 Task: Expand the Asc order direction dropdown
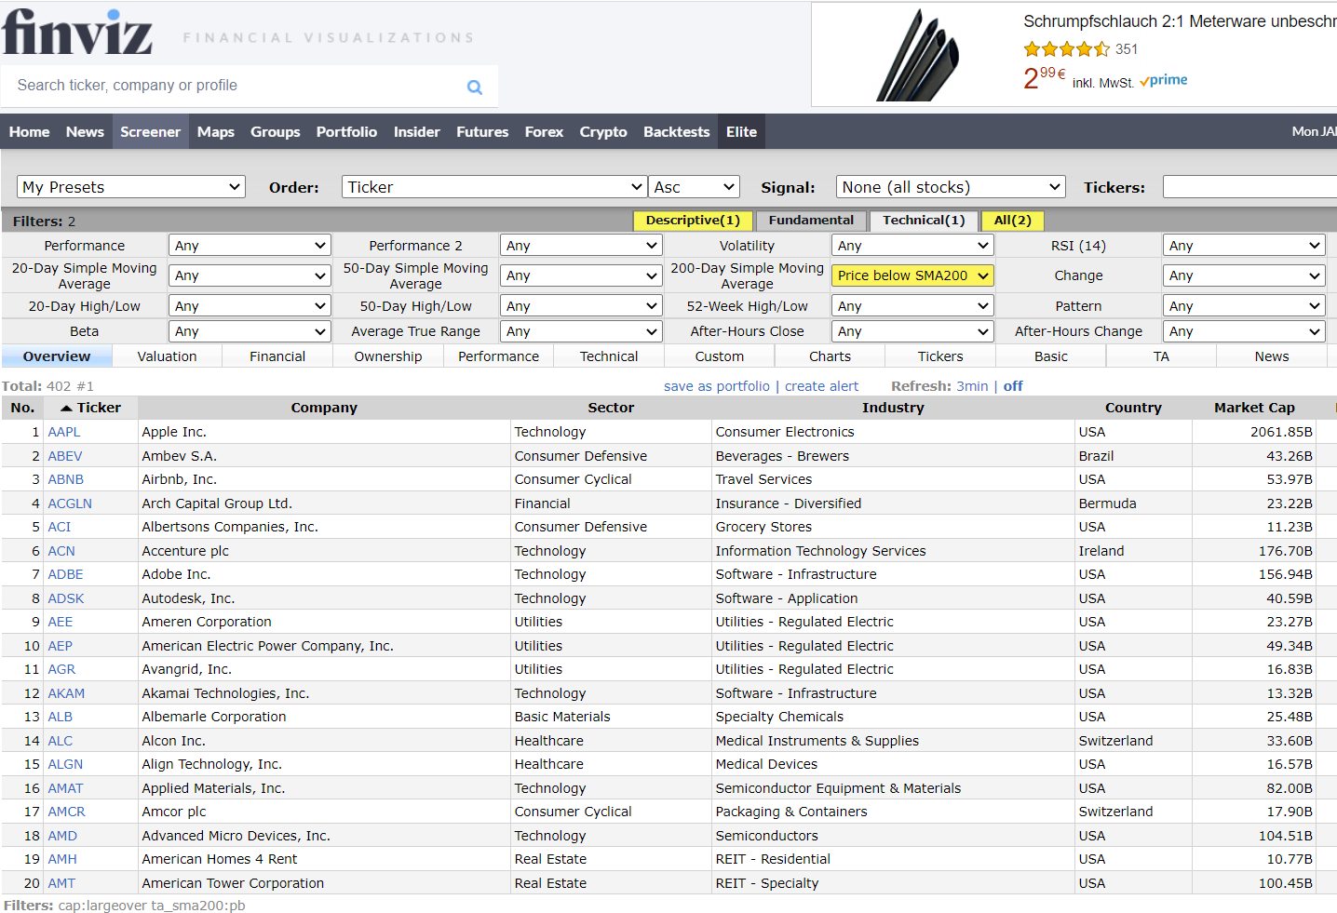click(x=694, y=187)
